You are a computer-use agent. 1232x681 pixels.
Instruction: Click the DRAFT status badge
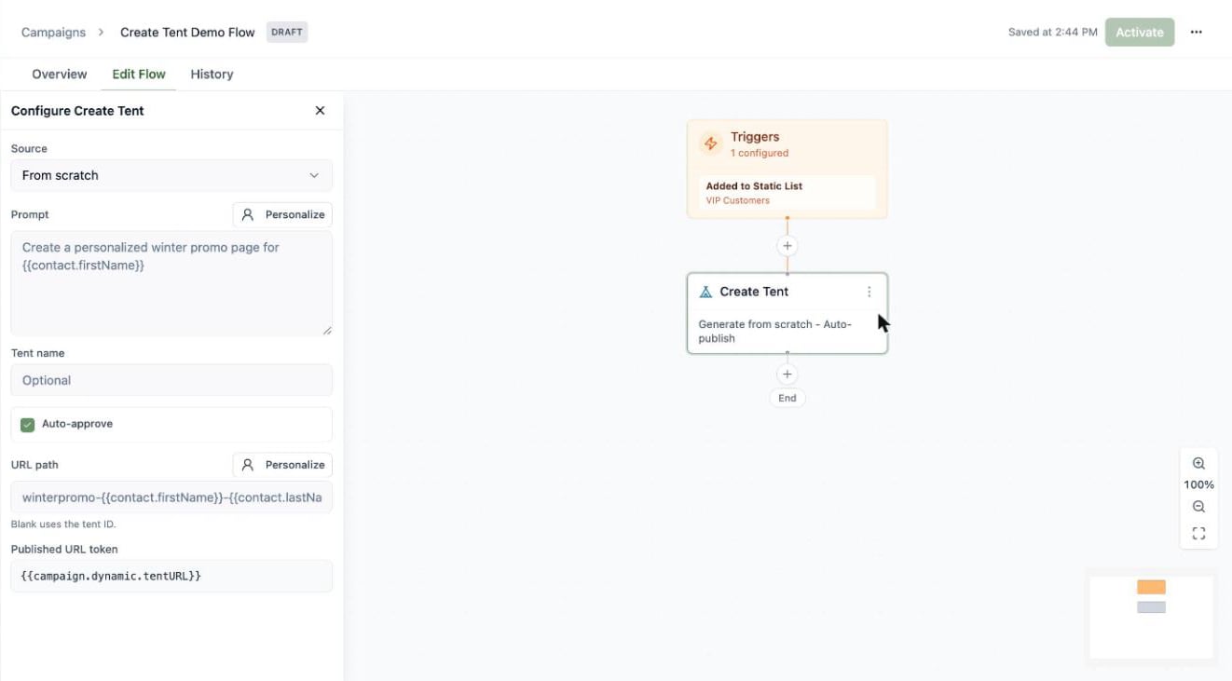(x=287, y=32)
